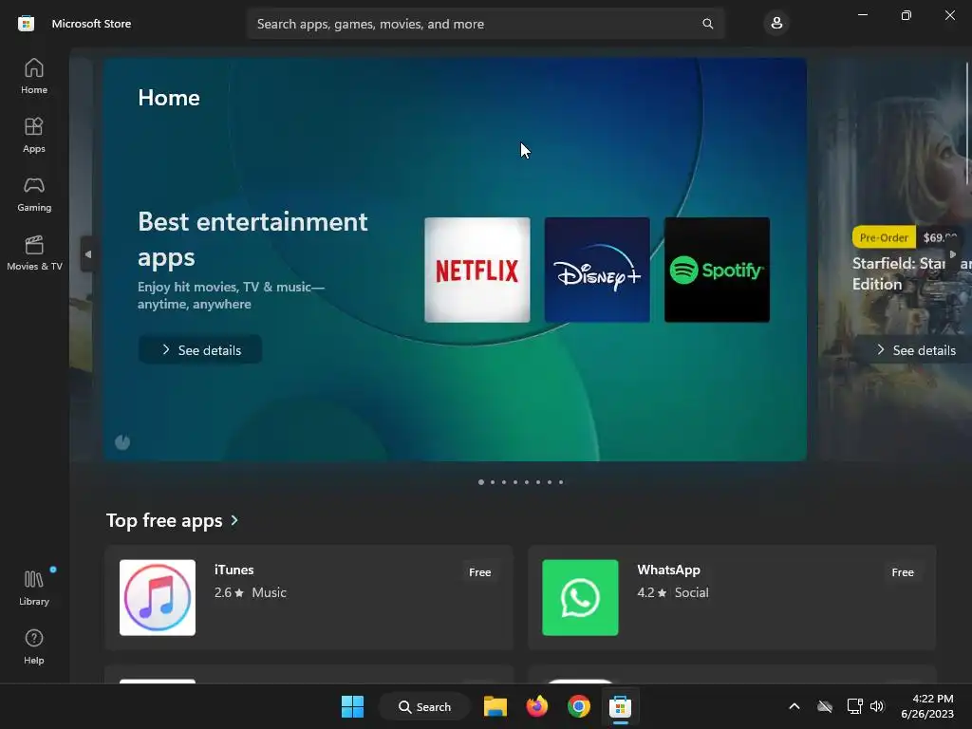
Task: Launch Firefox from the taskbar
Action: pos(537,706)
